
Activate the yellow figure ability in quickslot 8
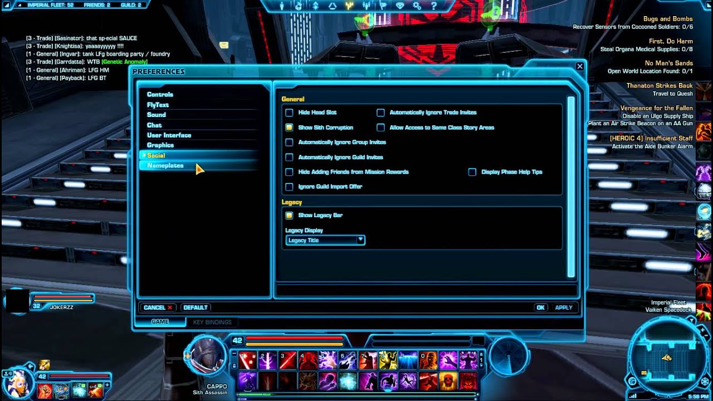point(388,360)
